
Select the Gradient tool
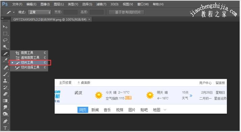[x=5, y=101]
